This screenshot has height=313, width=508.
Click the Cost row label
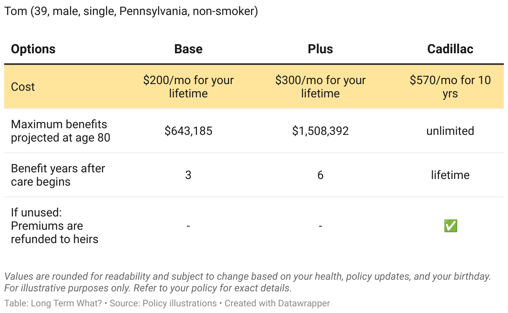click(23, 87)
